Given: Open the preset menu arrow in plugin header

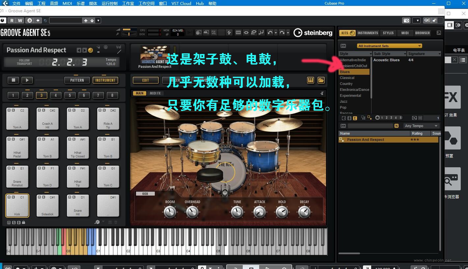Looking at the screenshot, I should point(98,20).
